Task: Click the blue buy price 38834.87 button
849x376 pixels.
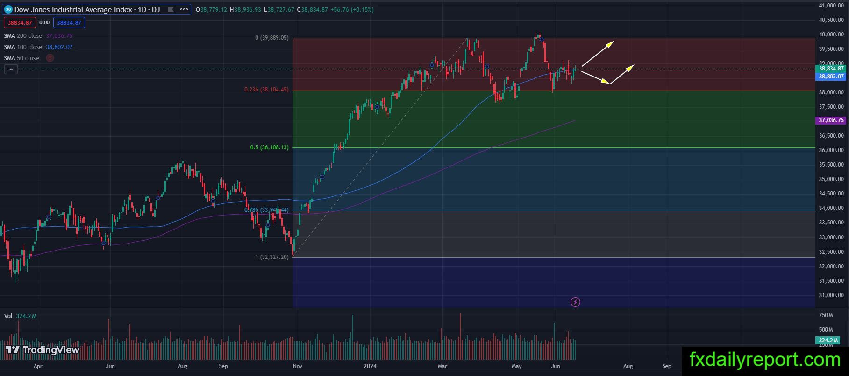Action: (x=68, y=22)
